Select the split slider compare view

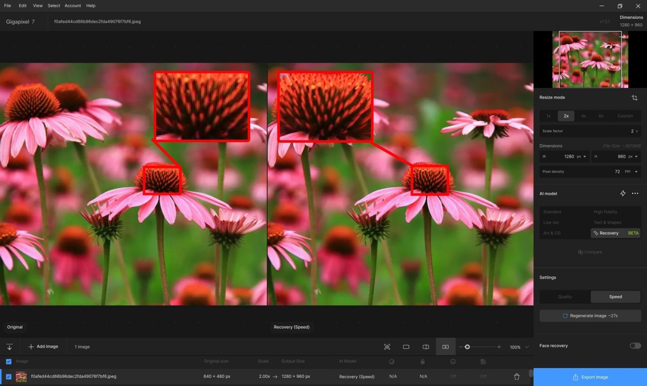(426, 347)
